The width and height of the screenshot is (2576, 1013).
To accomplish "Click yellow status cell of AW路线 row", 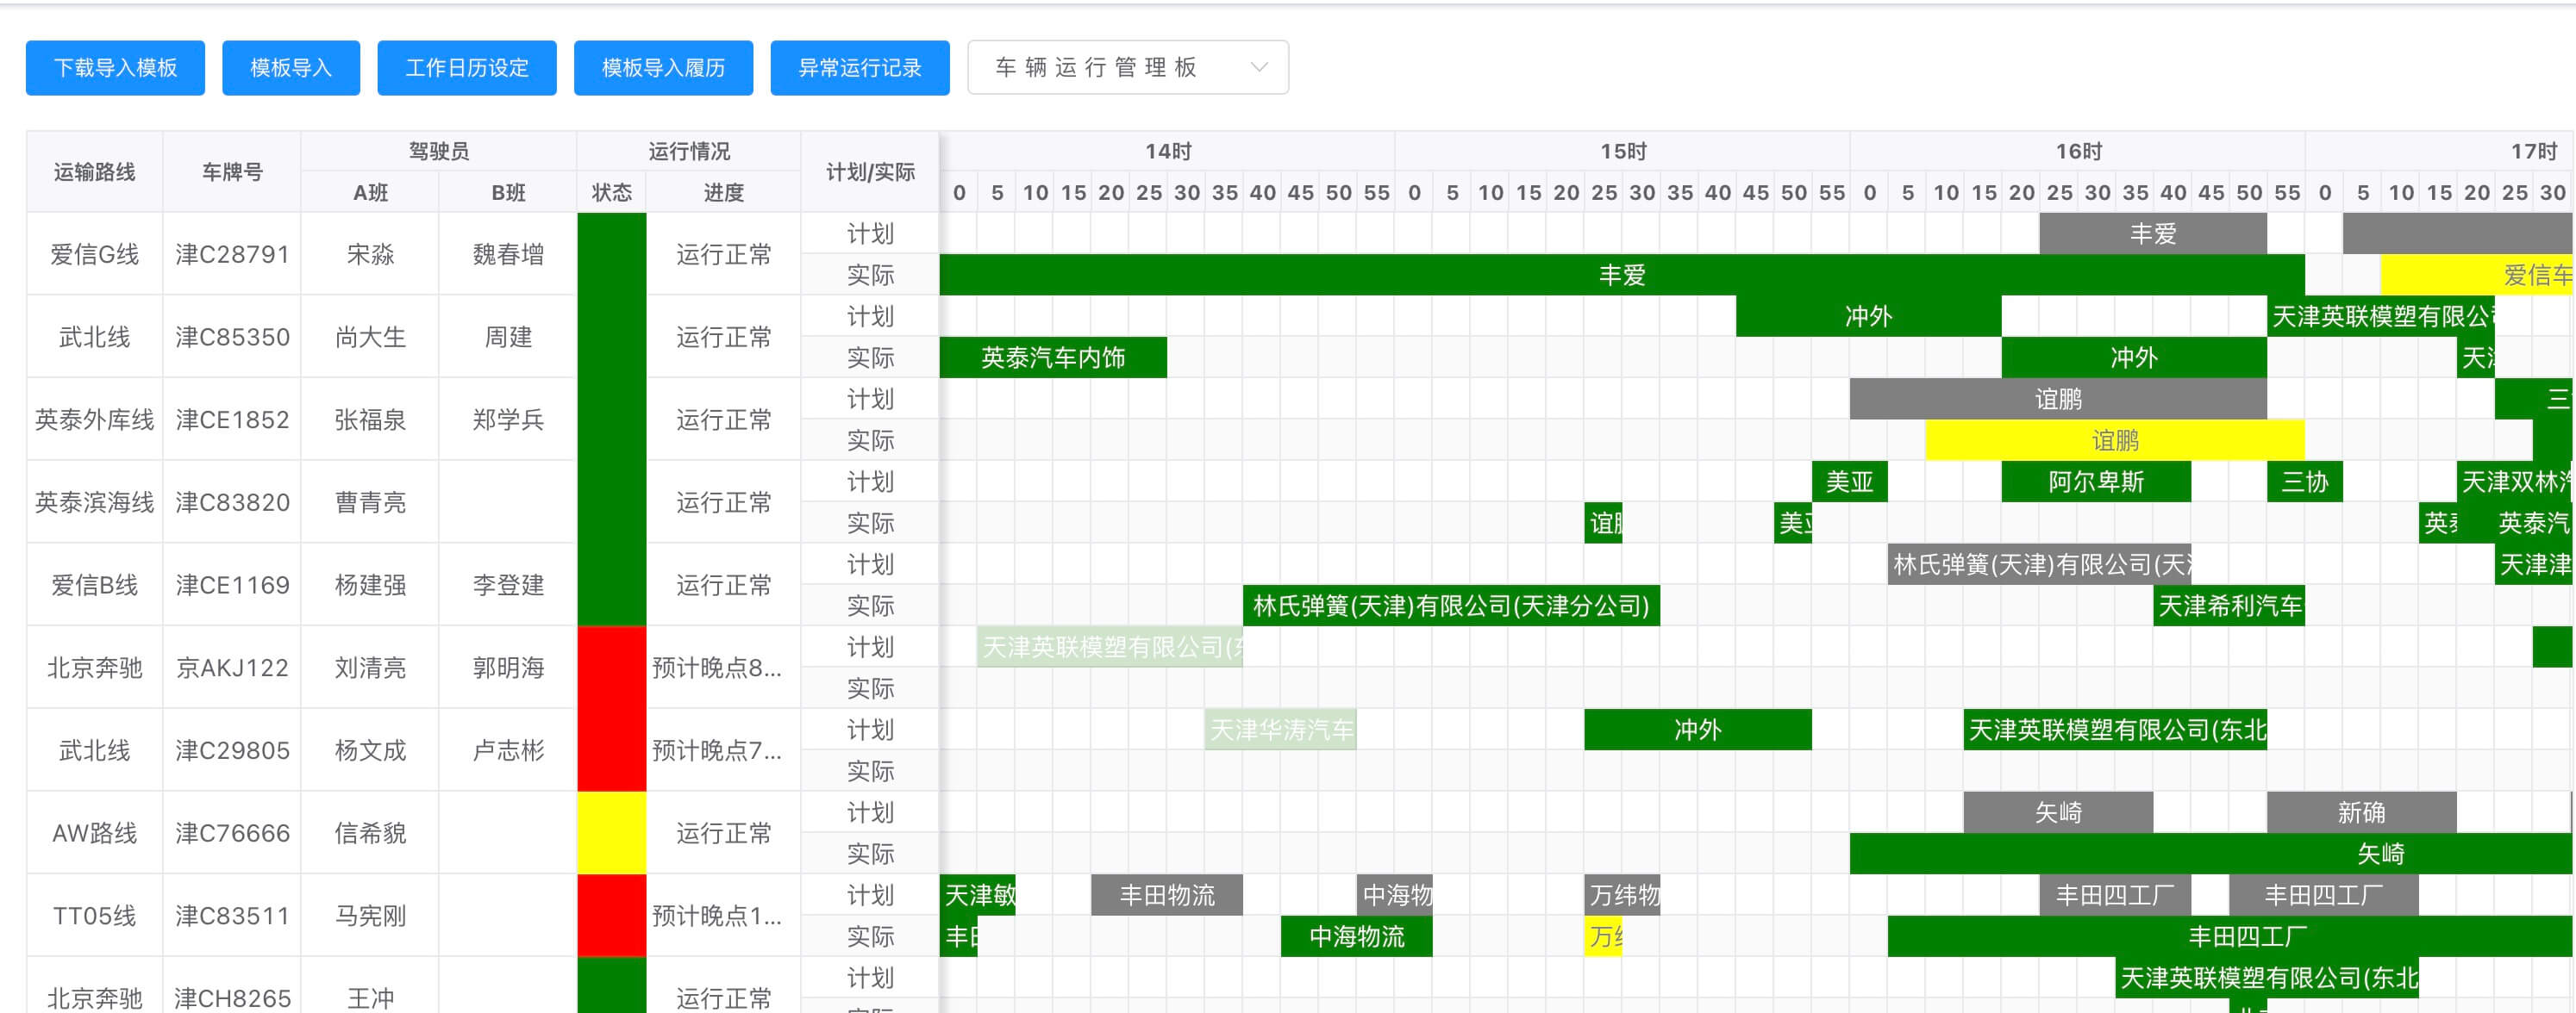I will pos(612,833).
